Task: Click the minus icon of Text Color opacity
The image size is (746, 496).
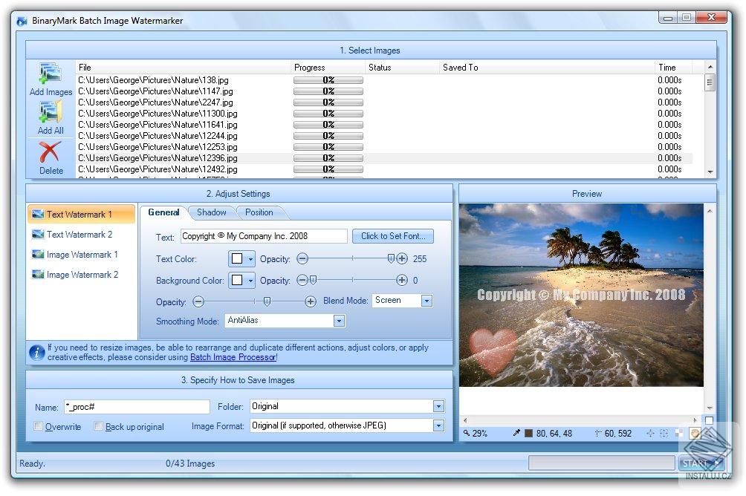Action: (x=302, y=258)
